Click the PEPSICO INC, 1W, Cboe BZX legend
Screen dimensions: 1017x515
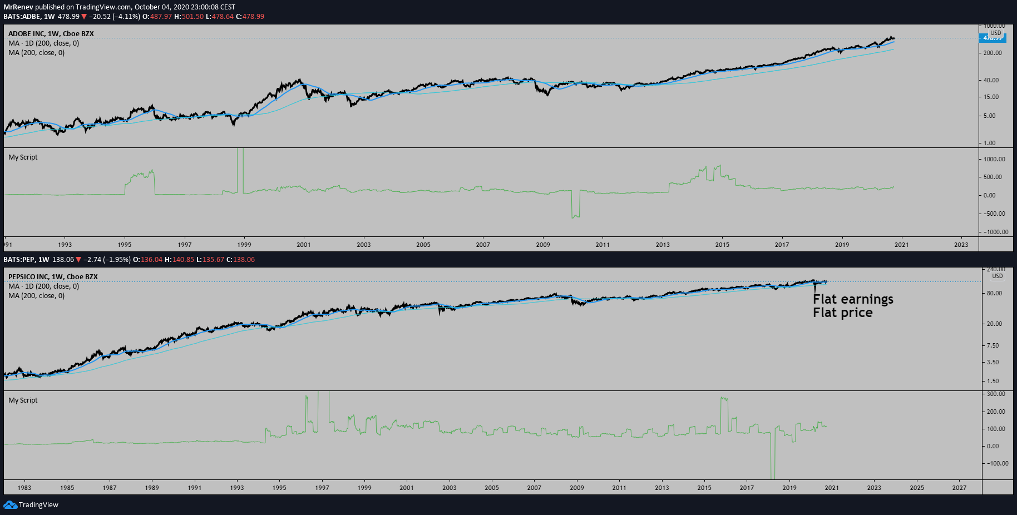[x=53, y=277]
